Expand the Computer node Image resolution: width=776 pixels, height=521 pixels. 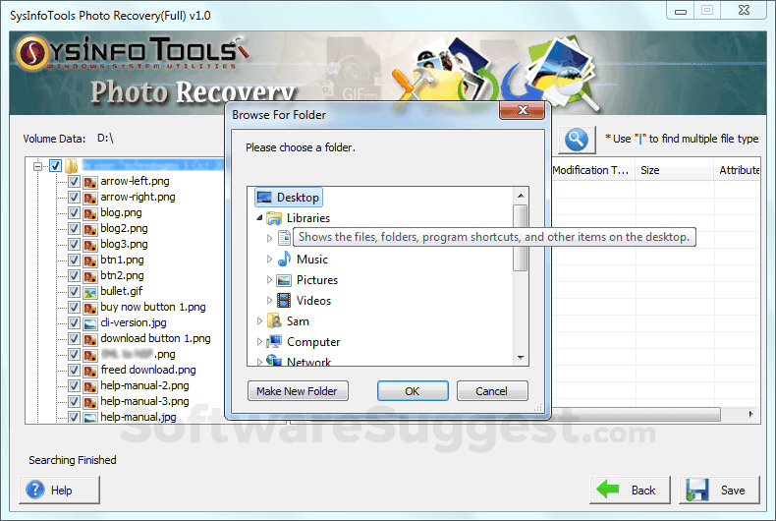click(259, 342)
